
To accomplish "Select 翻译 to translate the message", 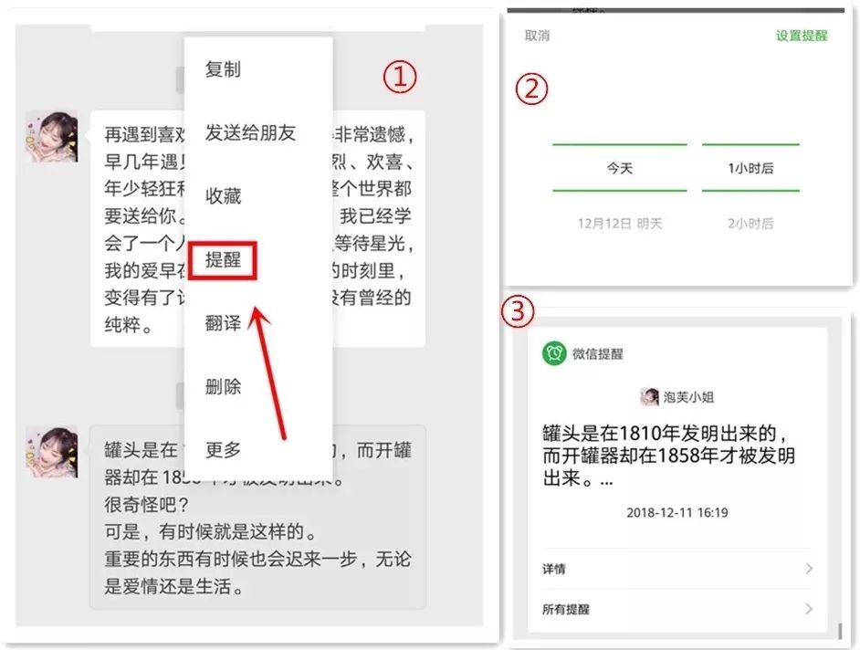I will click(x=225, y=324).
